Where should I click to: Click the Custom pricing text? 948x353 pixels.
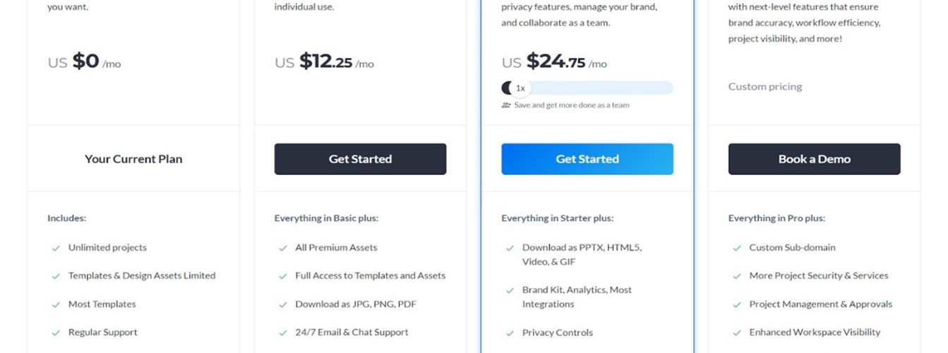[765, 87]
